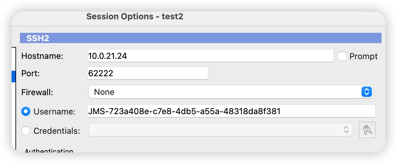Click the Prompt checkbox label text
The image size is (397, 164).
pyautogui.click(x=364, y=56)
